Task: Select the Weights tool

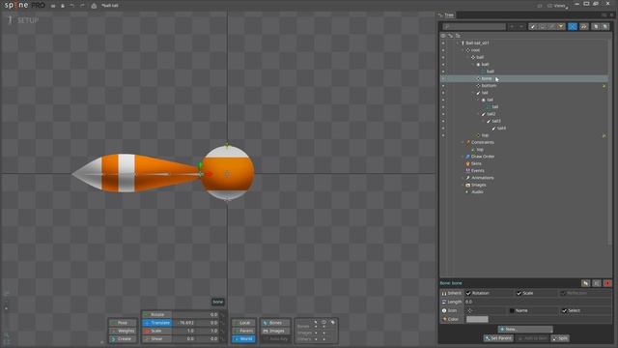Action: [123, 331]
